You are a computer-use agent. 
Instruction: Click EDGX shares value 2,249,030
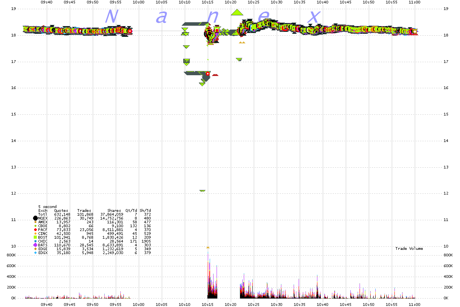(x=113, y=253)
